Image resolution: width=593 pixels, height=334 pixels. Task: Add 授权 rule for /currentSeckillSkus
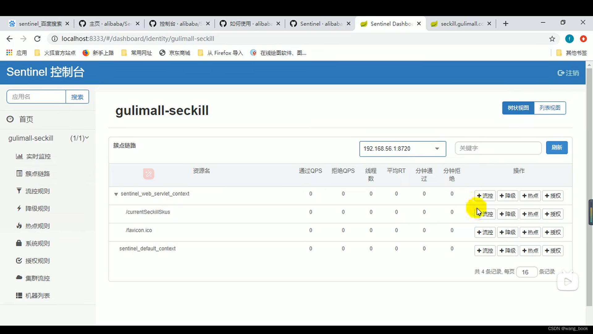pyautogui.click(x=553, y=214)
